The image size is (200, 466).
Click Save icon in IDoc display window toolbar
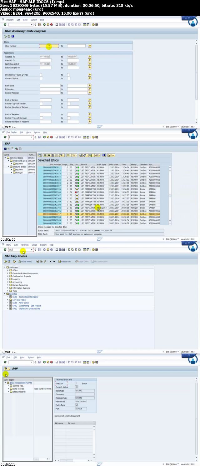tap(39, 362)
